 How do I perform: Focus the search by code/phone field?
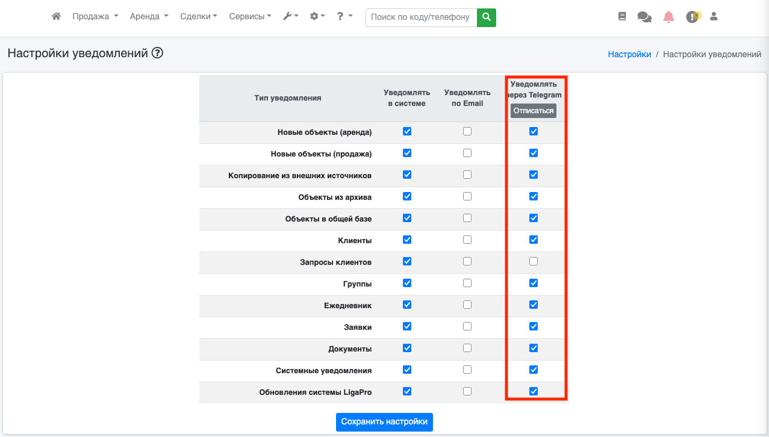pyautogui.click(x=420, y=17)
